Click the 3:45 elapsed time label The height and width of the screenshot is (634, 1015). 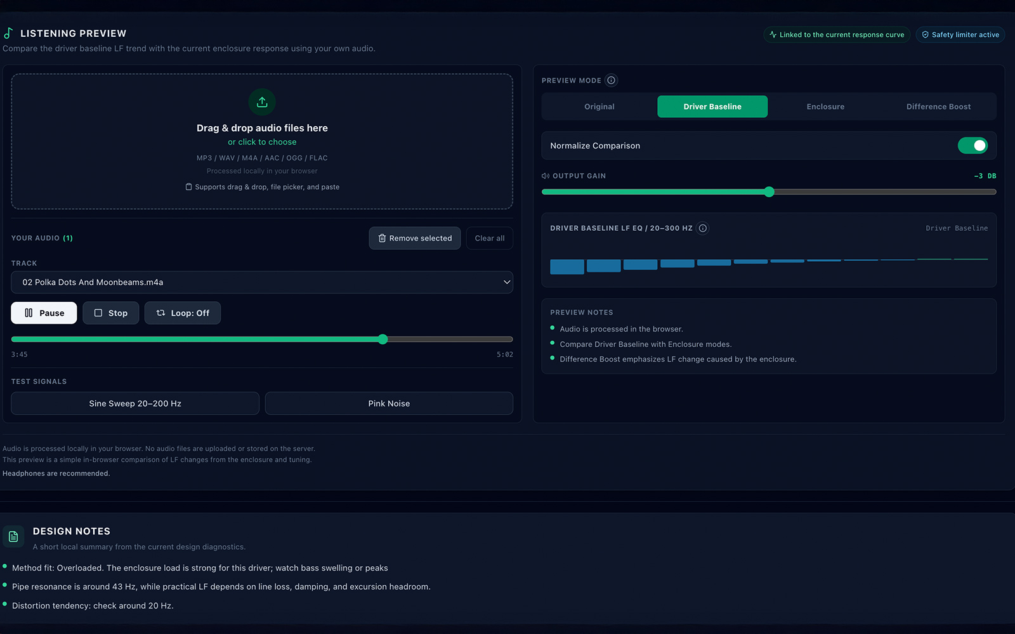click(20, 354)
